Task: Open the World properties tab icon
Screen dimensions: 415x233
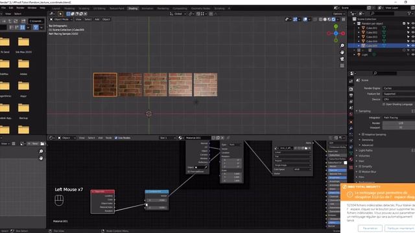Action: coord(351,115)
